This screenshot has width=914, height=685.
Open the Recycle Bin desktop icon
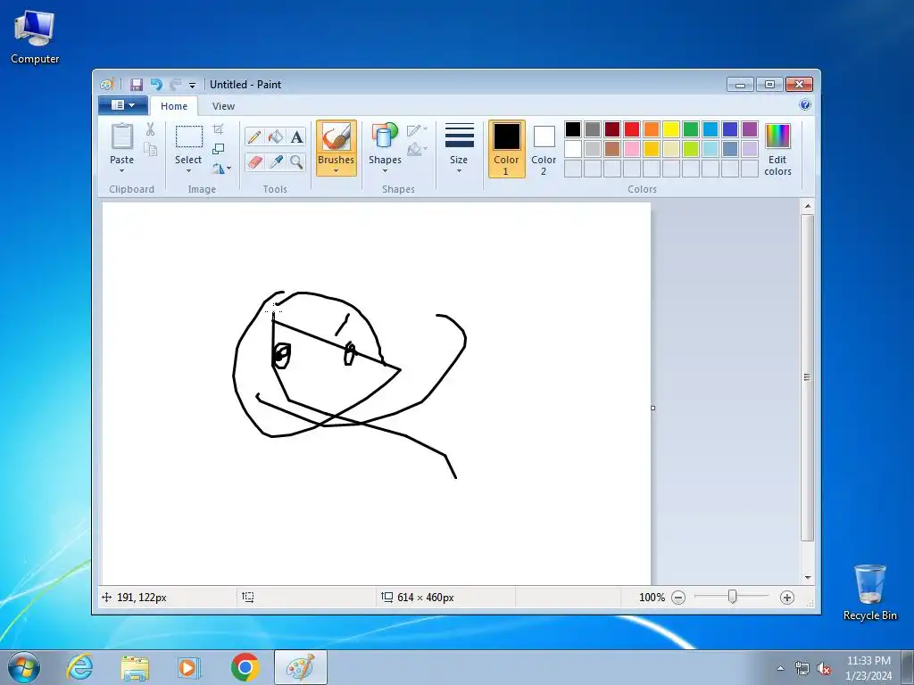click(869, 592)
